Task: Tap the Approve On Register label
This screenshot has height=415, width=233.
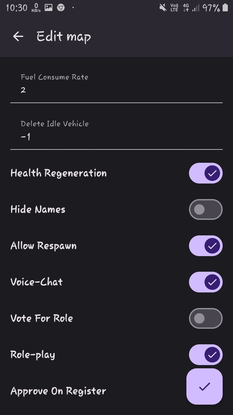Action: [x=58, y=391]
